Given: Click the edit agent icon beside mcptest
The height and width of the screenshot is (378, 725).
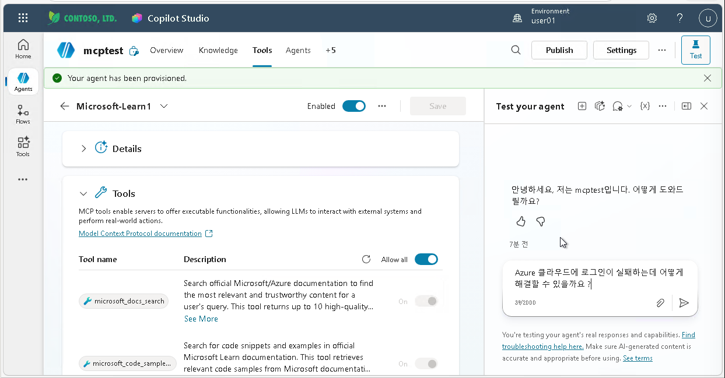Looking at the screenshot, I should click(x=134, y=51).
